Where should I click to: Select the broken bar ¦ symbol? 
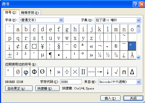pos(51,46)
